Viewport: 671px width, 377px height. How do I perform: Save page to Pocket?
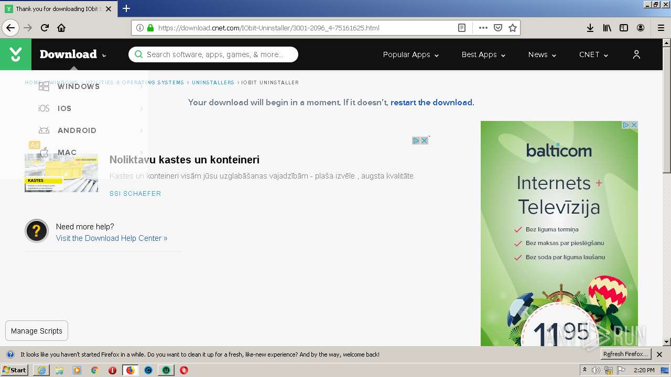498,28
